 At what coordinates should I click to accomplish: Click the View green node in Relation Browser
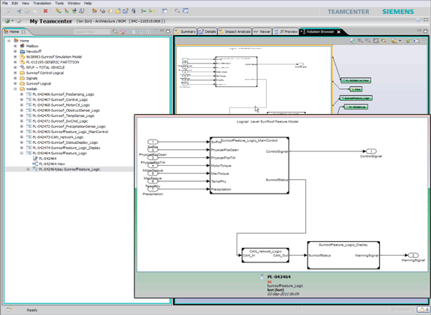[x=356, y=89]
